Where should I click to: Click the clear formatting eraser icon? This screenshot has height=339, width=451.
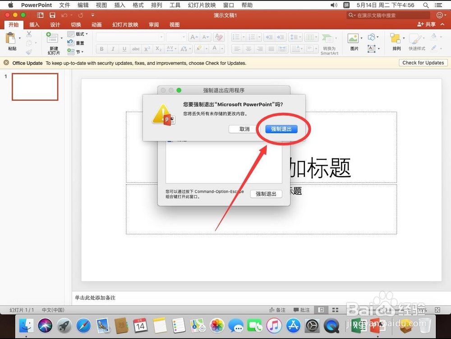pos(219,37)
